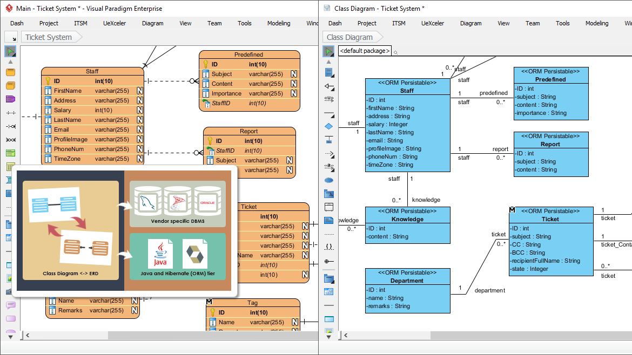Select many-to-many relationship tool
The image size is (632, 355).
[x=11, y=140]
